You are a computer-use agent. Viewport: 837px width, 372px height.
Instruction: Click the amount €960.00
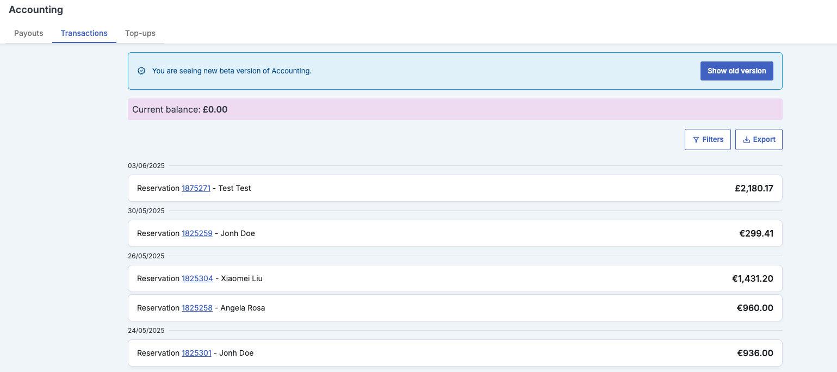[x=755, y=308]
